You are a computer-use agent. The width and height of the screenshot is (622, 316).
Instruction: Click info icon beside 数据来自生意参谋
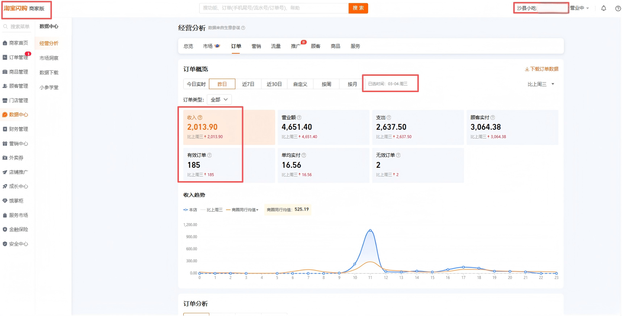pyautogui.click(x=243, y=28)
